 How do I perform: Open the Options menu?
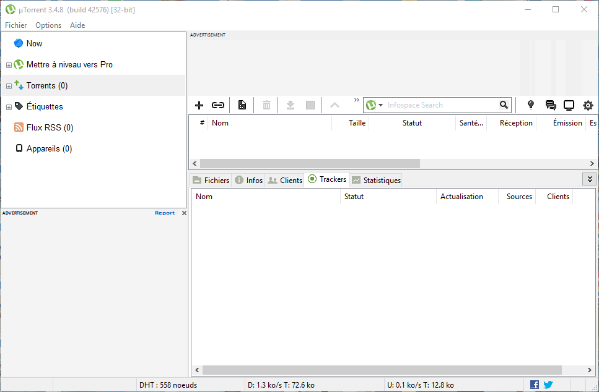pyautogui.click(x=48, y=25)
